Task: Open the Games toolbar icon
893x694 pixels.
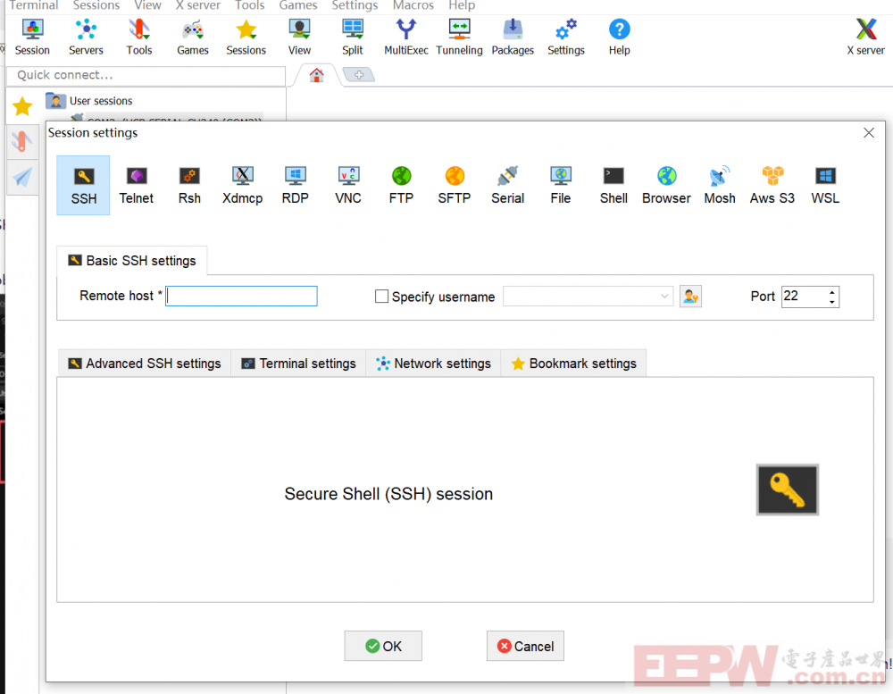Action: click(193, 37)
